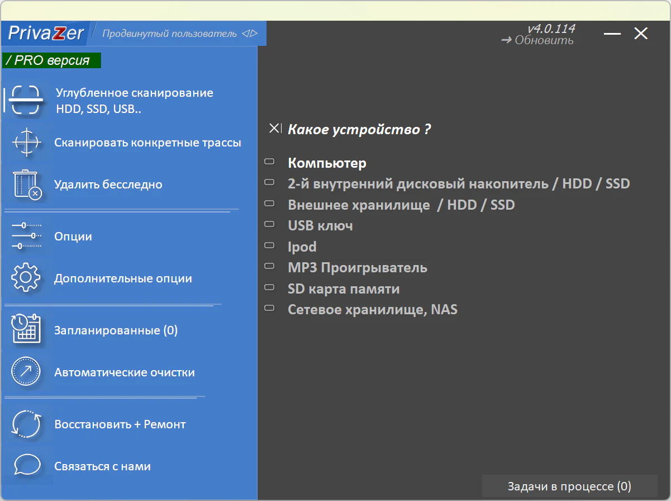
Task: Close the Какое устройство device list
Action: (x=274, y=129)
